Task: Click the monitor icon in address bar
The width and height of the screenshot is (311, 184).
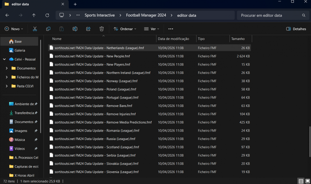Action: tap(62, 15)
